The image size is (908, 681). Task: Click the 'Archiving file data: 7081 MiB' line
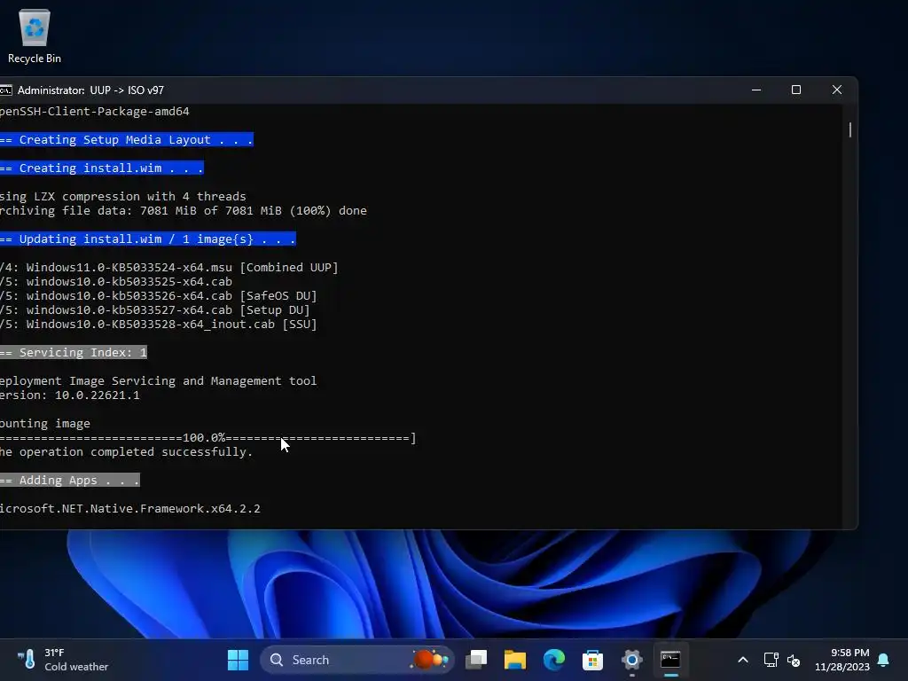[x=184, y=211]
